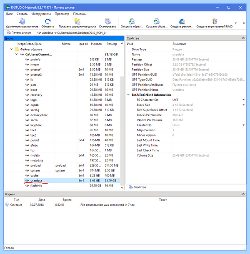Click the Scan (Сканировать) toolbar icon
The height and width of the screenshot is (254, 250).
pyautogui.click(x=107, y=21)
